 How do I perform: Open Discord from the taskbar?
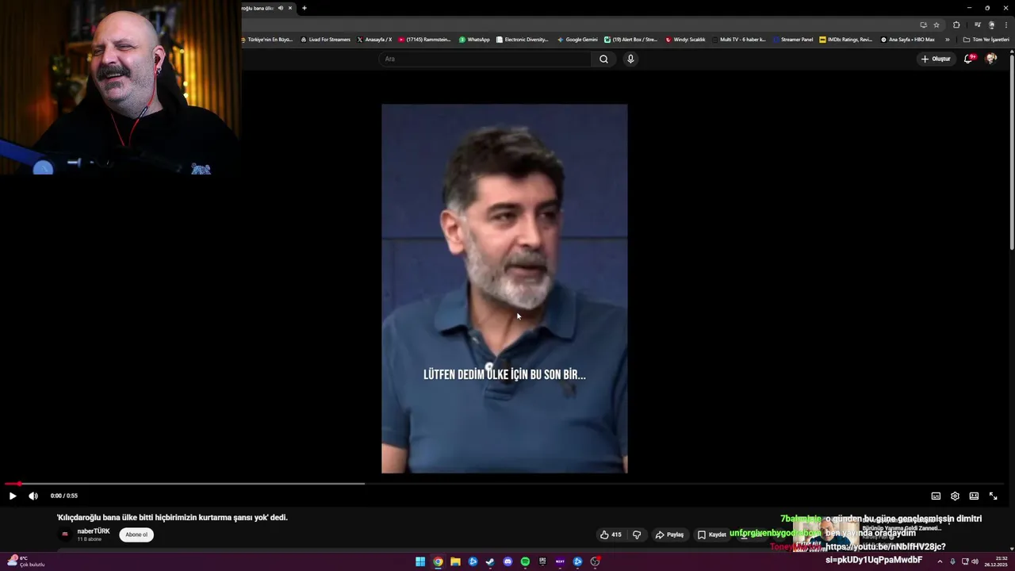tap(507, 561)
